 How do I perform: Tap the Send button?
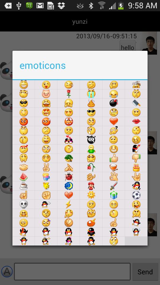pyautogui.click(x=145, y=272)
